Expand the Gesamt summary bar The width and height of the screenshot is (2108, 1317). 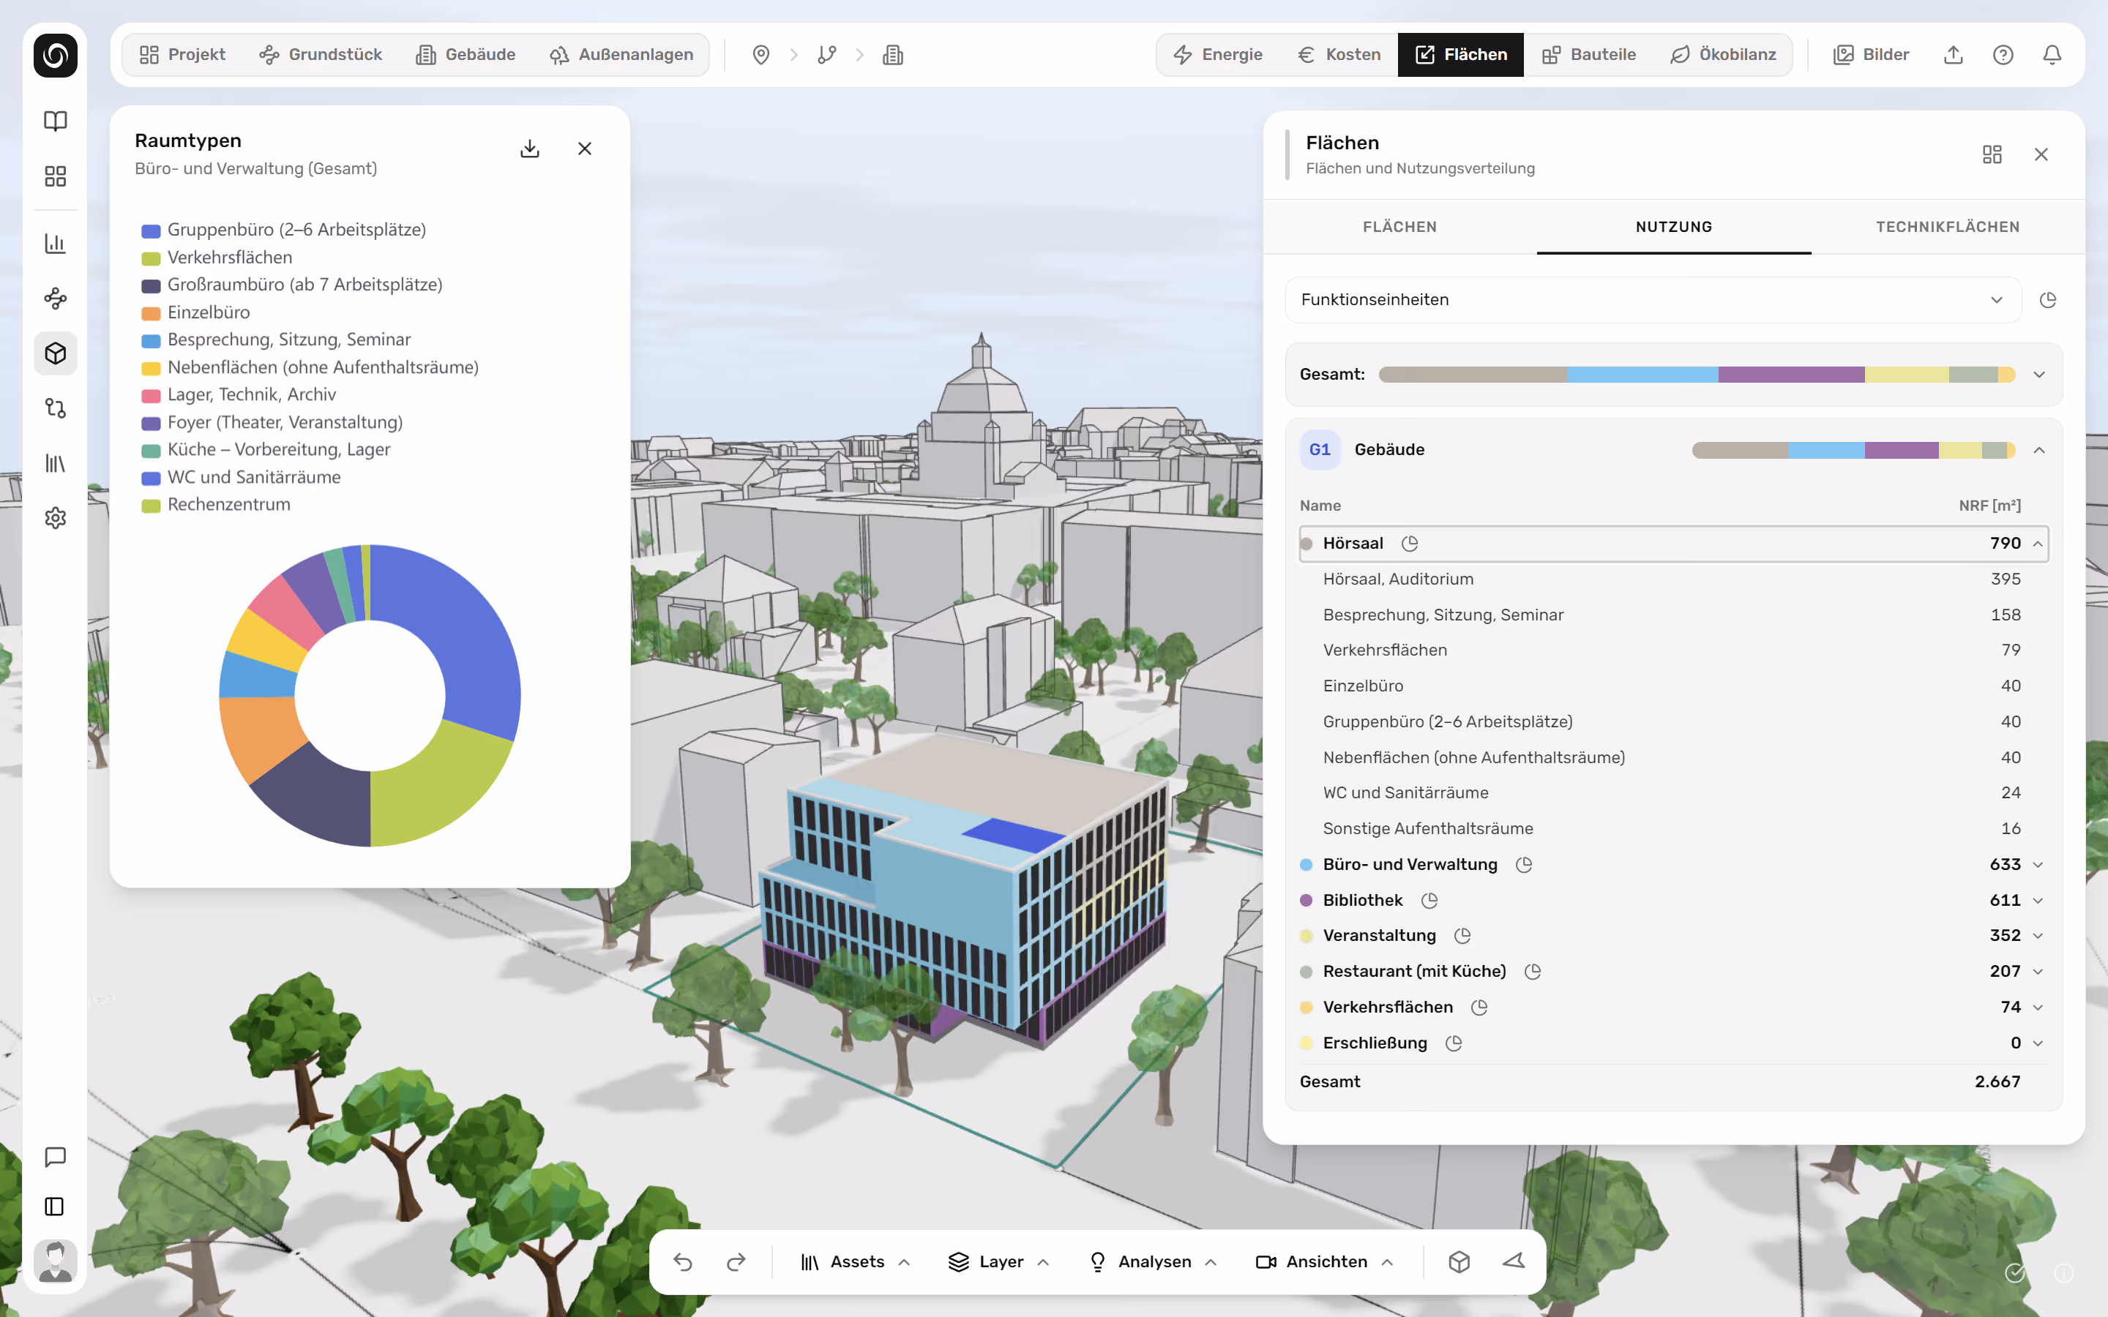2039,375
